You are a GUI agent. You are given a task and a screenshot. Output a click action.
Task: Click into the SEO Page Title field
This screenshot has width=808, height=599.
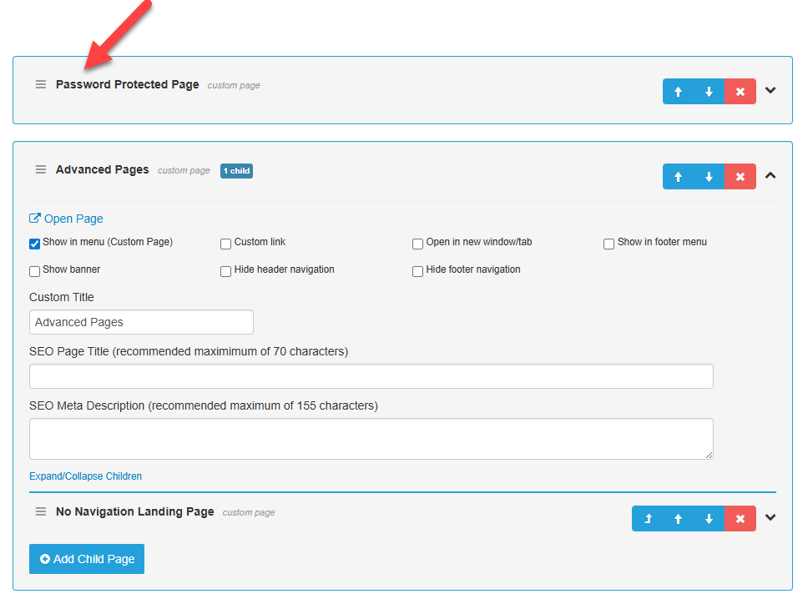pos(371,376)
